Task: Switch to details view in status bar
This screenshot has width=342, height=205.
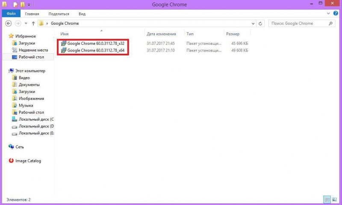Action: [x=327, y=199]
